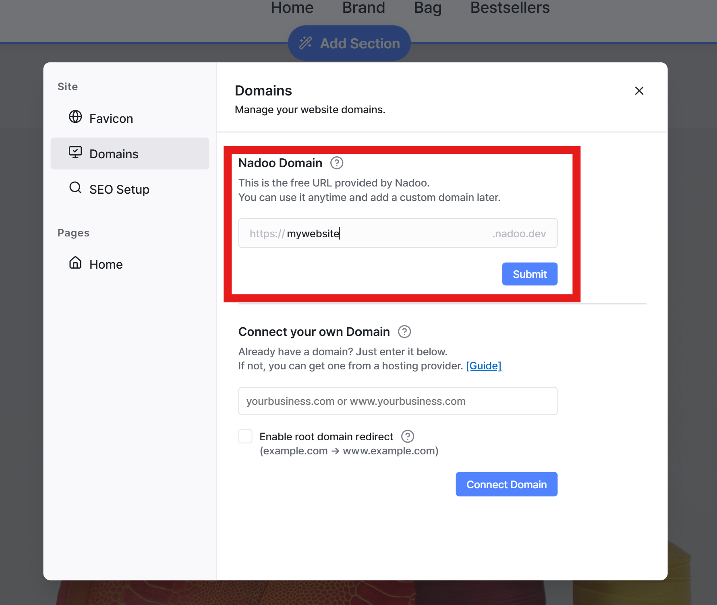Screen dimensions: 717x605
Task: Open the Favicon settings
Action: pos(130,118)
